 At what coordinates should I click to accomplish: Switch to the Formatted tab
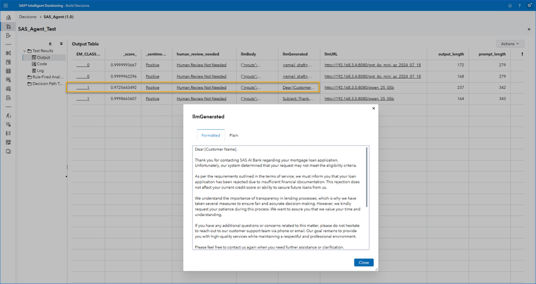click(210, 135)
